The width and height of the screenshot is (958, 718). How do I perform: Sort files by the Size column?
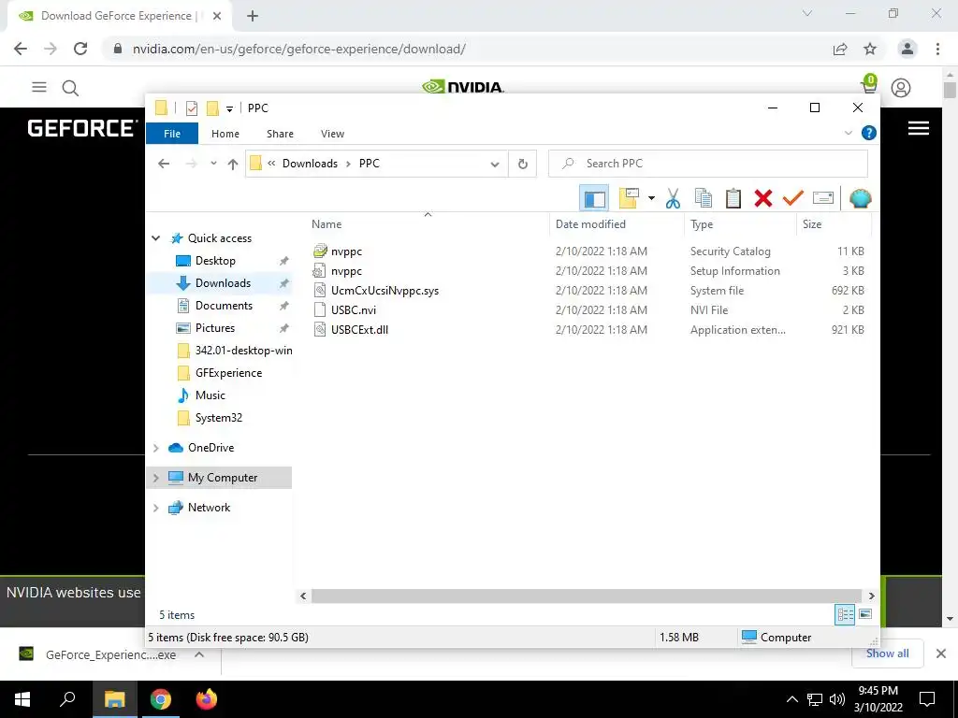(834, 224)
